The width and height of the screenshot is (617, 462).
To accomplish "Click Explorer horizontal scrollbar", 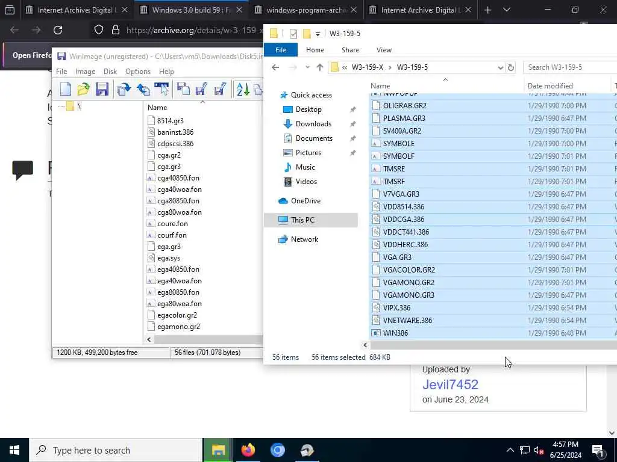I will tap(493, 345).
